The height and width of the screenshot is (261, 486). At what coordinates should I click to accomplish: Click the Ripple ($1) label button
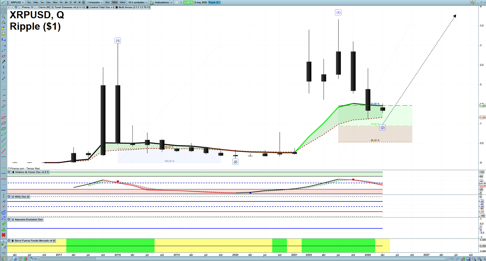tap(214, 2)
